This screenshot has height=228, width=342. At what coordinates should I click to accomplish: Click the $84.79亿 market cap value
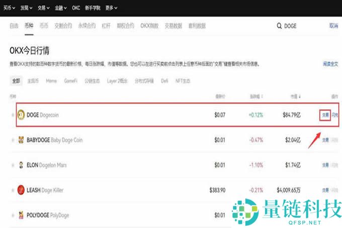[x=292, y=115]
